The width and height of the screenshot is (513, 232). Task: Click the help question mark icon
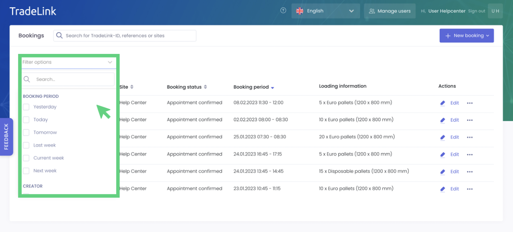(283, 11)
